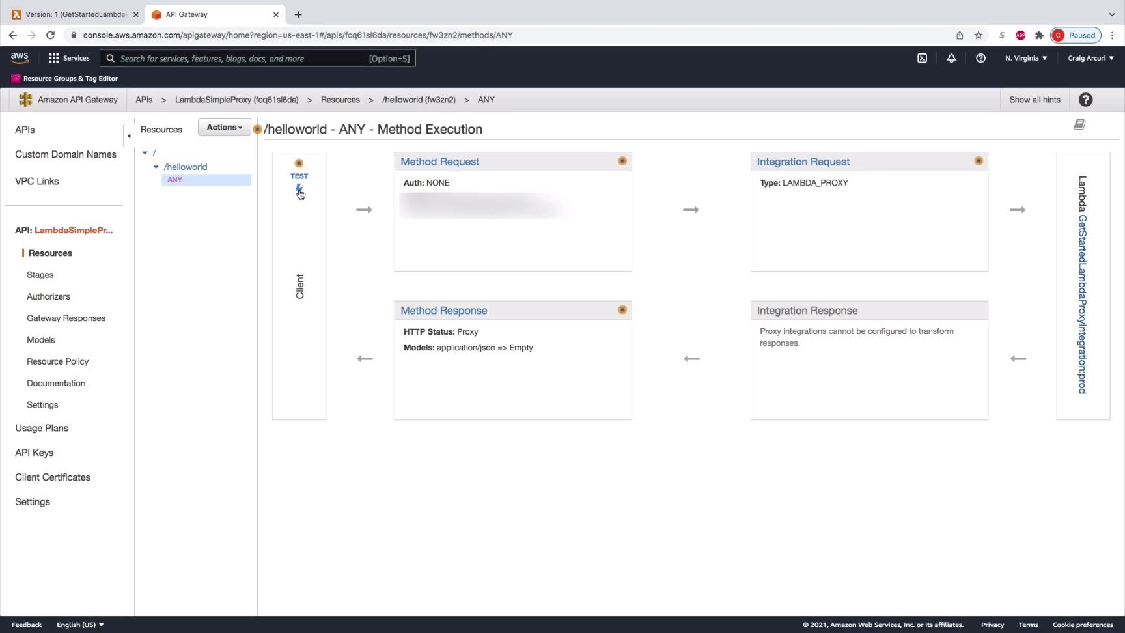Open the browser extensions puzzle icon
The image size is (1125, 633).
pyautogui.click(x=1039, y=35)
